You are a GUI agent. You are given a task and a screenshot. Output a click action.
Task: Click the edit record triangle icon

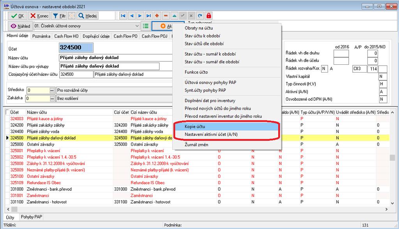(174, 16)
